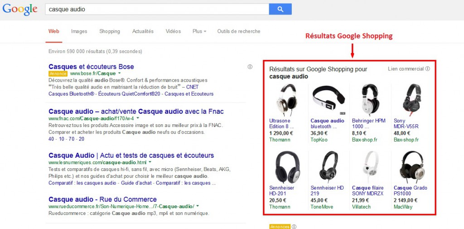The image size is (464, 229).
Task: Click the Grado PS1000 headphone image
Action: [x=411, y=167]
